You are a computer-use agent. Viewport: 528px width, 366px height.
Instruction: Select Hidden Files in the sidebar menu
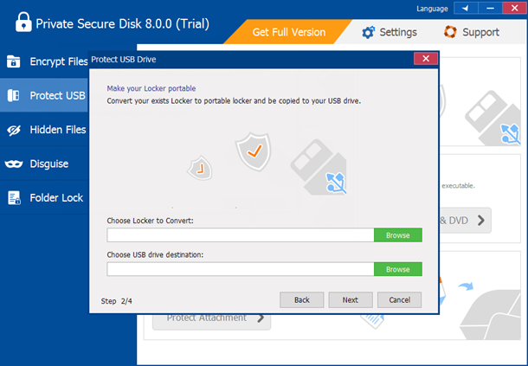(57, 130)
